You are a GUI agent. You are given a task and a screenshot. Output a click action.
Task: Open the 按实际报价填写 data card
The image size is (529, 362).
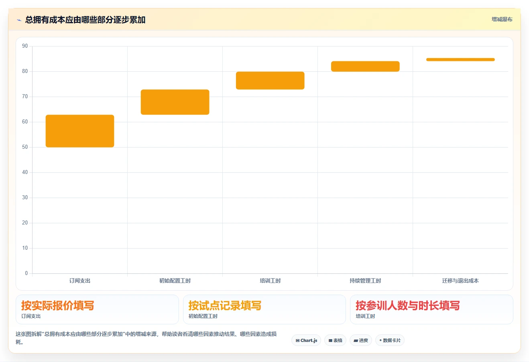97,309
